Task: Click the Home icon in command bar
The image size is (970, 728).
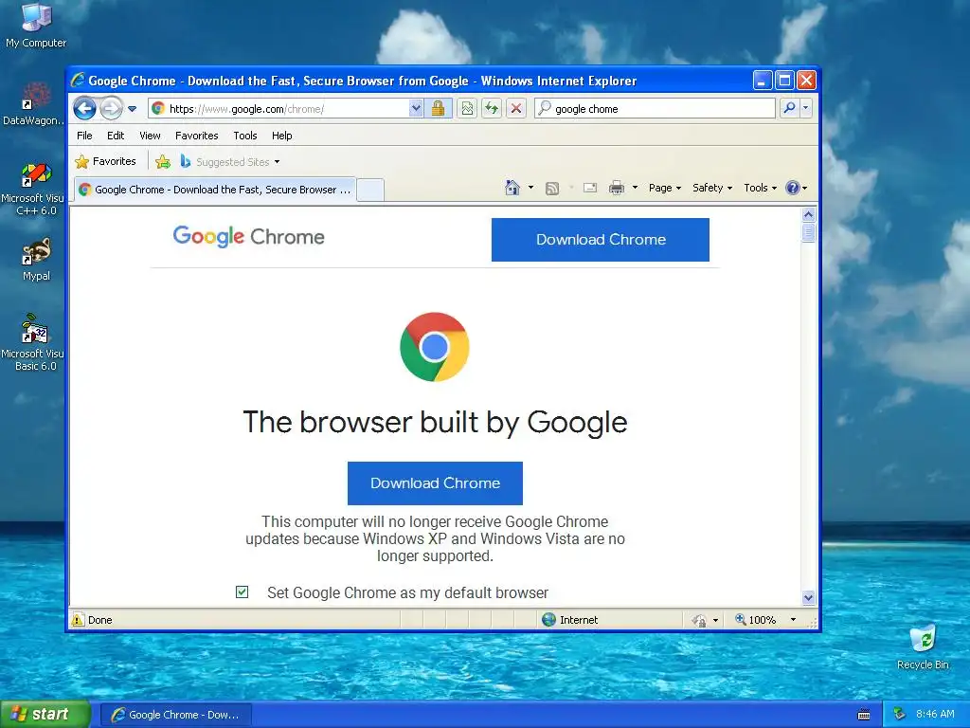Action: click(x=512, y=188)
